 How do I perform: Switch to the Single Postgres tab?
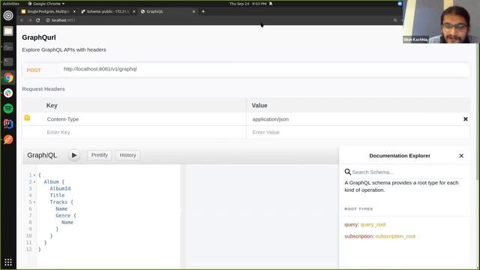(x=48, y=12)
